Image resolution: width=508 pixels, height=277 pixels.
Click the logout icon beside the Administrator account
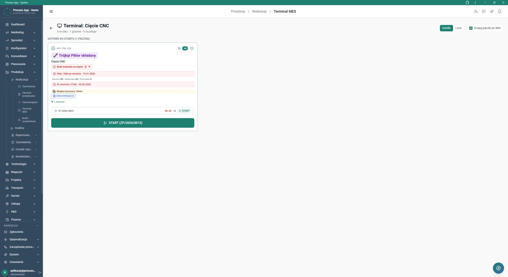(40, 272)
